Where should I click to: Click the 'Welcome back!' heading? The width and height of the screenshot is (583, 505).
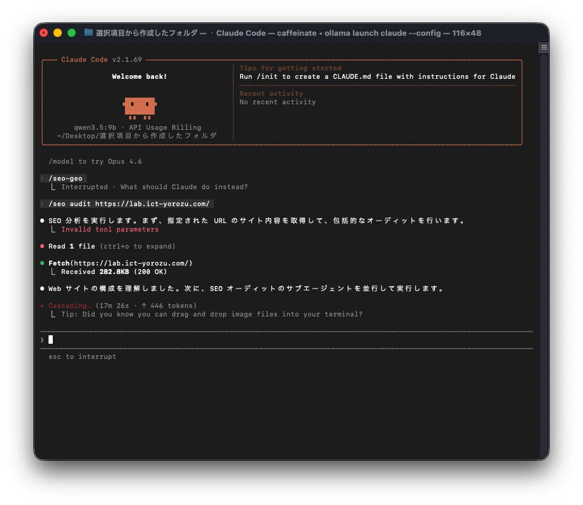[x=140, y=76]
